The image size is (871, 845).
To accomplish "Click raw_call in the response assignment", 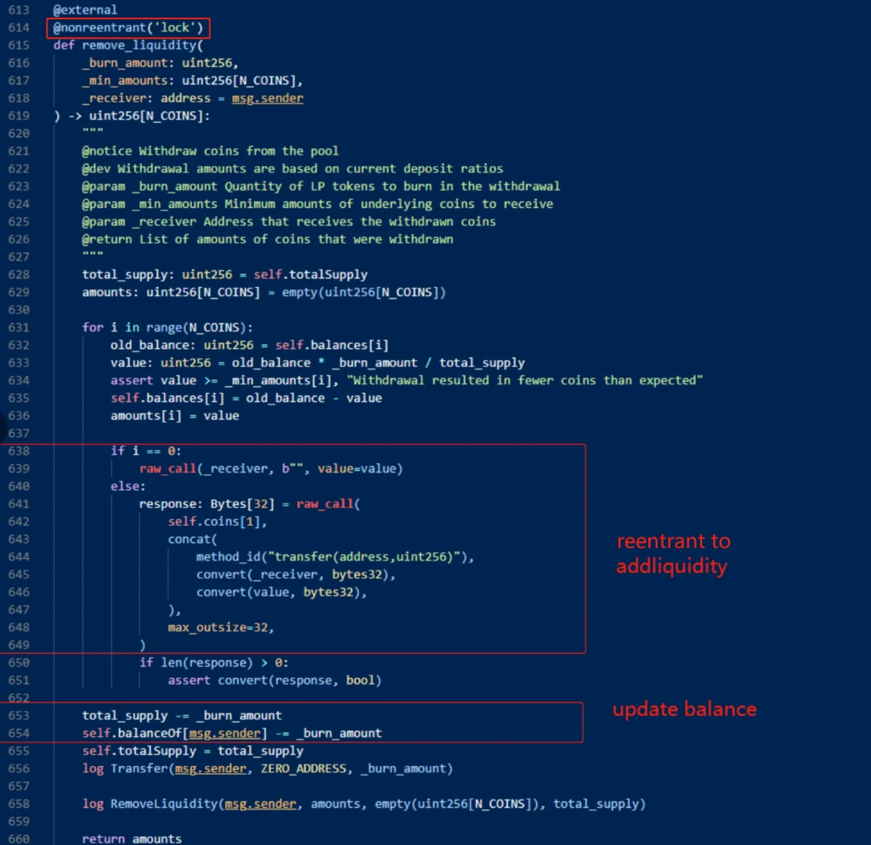I will [325, 504].
